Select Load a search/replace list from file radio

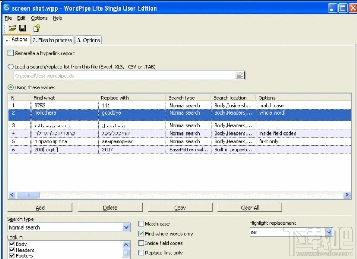coord(10,67)
